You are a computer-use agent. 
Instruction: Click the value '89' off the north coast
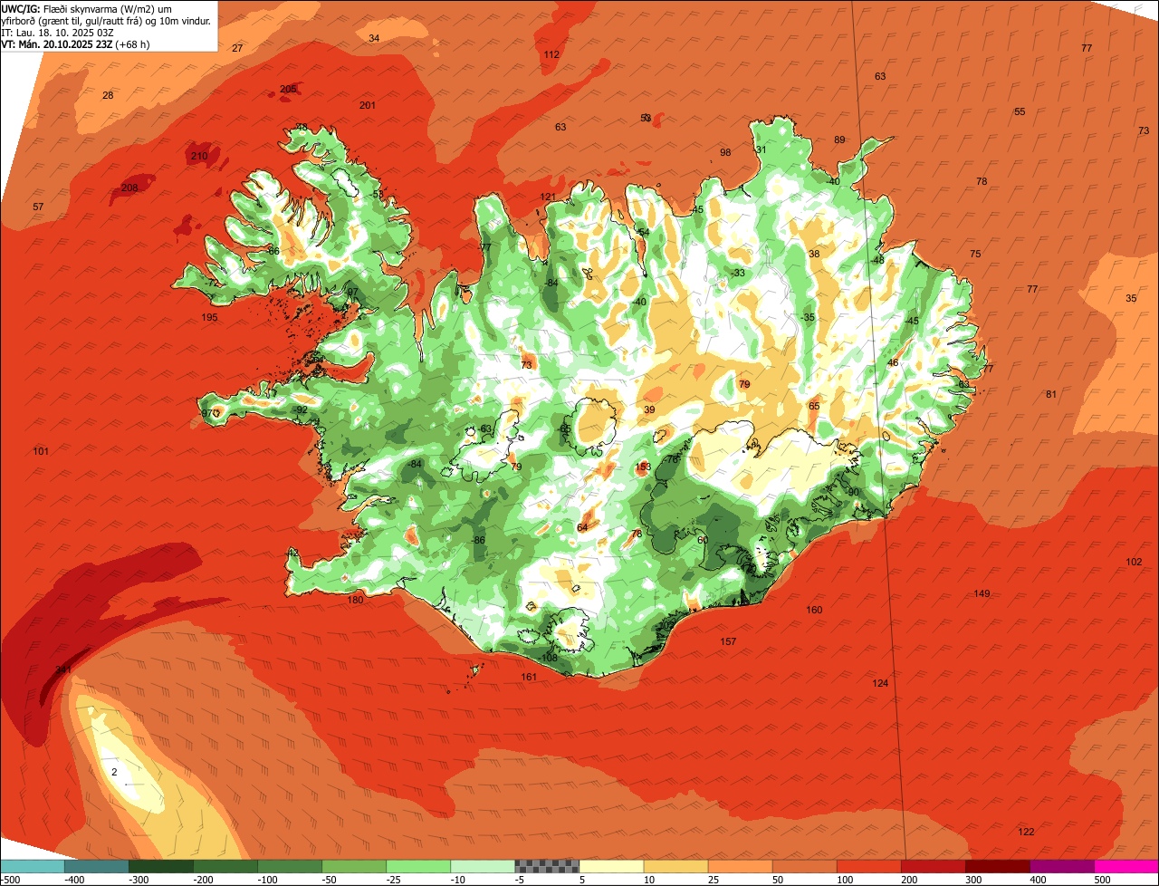839,140
